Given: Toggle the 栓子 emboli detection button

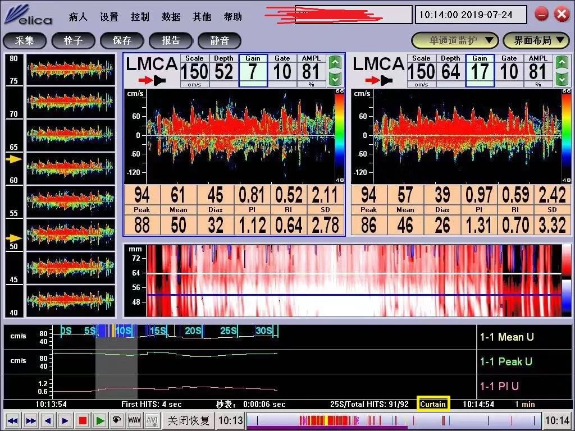Looking at the screenshot, I should coord(73,40).
